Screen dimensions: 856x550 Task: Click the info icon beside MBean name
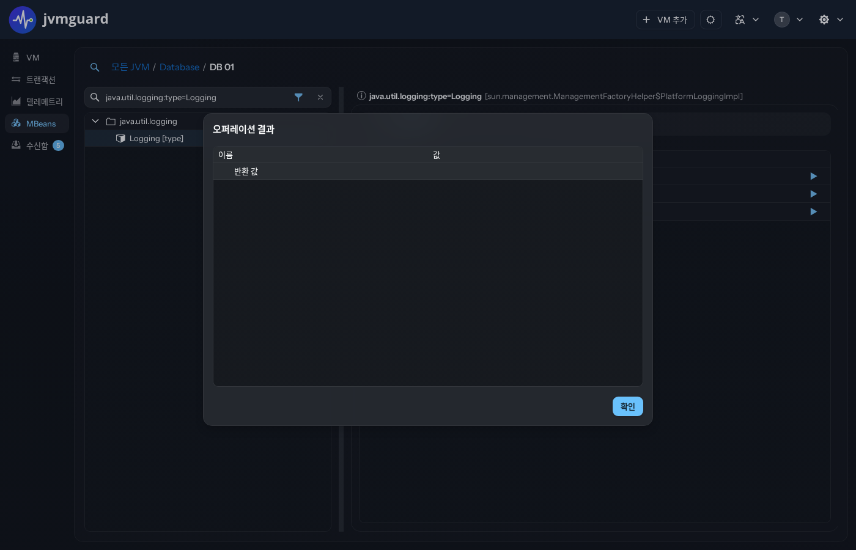pyautogui.click(x=361, y=96)
